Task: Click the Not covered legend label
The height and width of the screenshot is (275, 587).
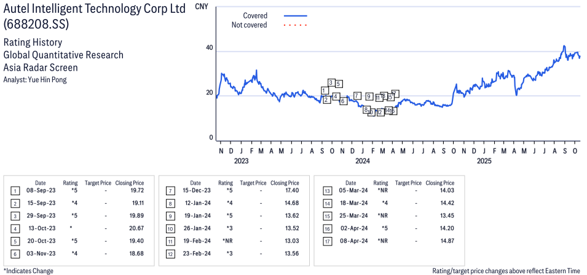Action: tap(249, 25)
